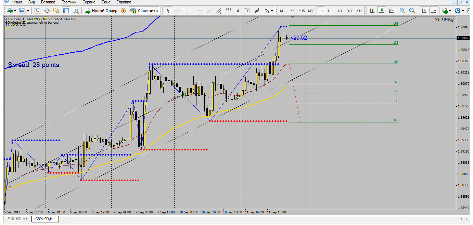Zoom in on the chart
473x225 pixels.
pos(402,11)
